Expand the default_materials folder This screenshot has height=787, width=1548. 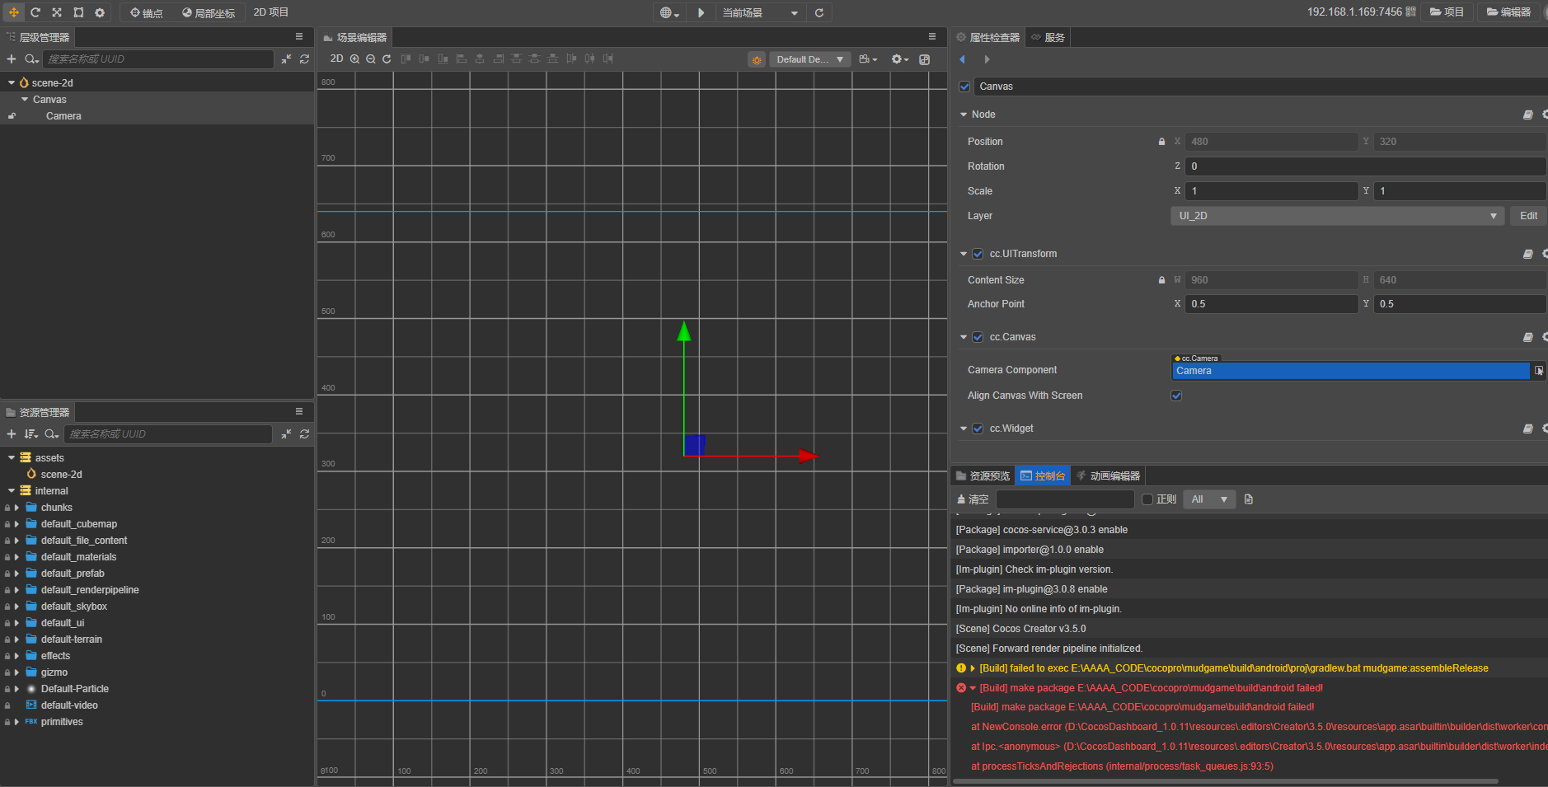(16, 557)
